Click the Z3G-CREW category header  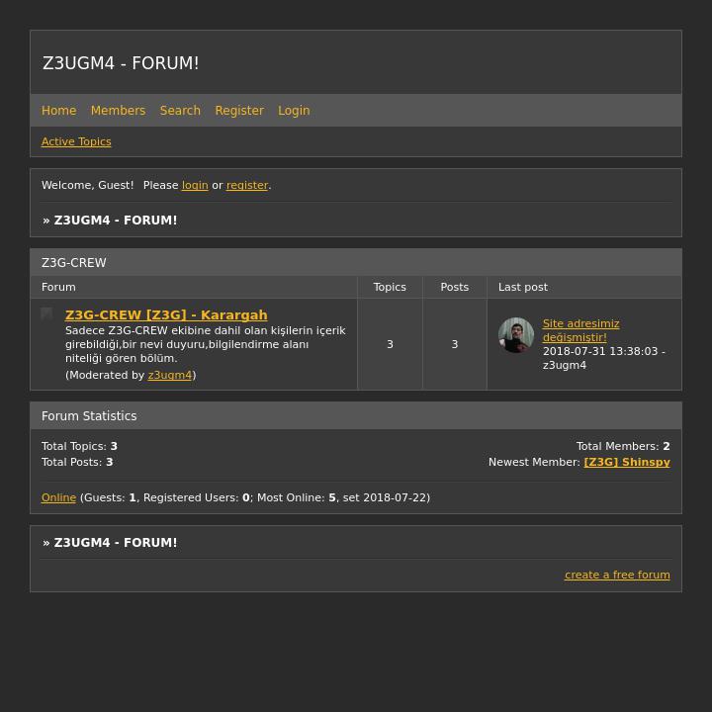pos(74,263)
